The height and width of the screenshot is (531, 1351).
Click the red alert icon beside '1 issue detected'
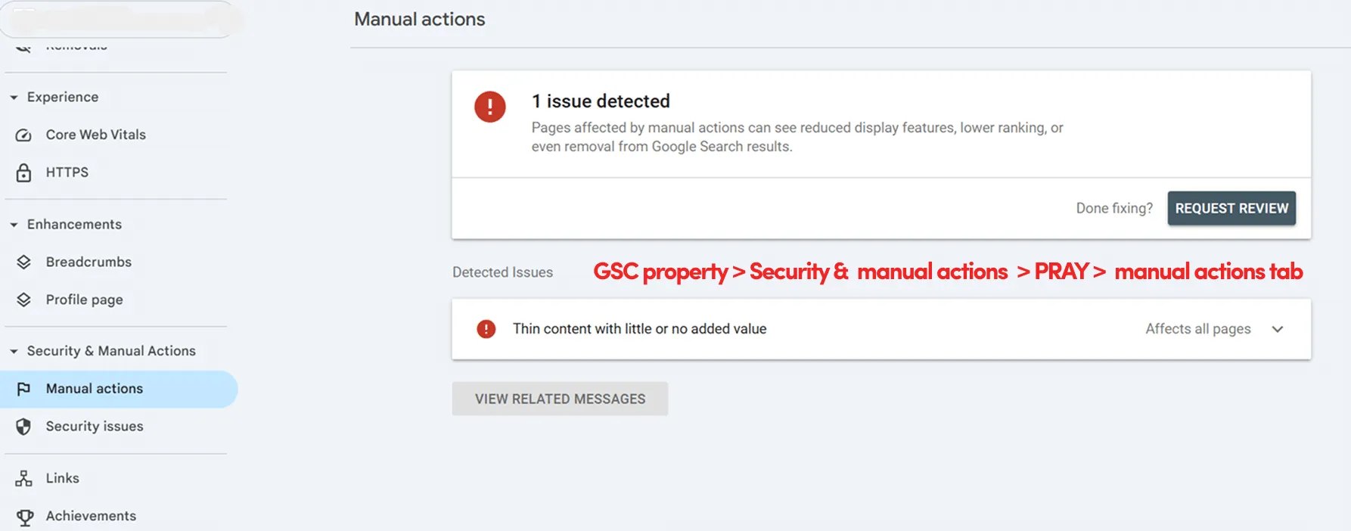click(490, 107)
